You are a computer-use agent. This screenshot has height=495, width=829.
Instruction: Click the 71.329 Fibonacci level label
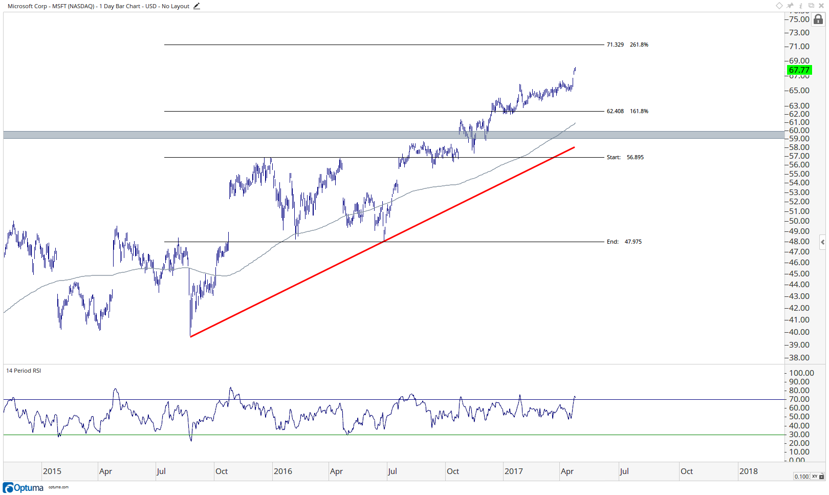pyautogui.click(x=615, y=45)
